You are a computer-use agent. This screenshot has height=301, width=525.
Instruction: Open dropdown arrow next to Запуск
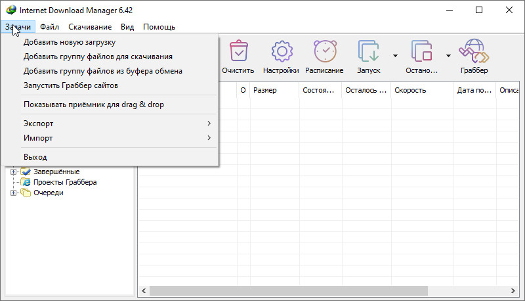395,56
